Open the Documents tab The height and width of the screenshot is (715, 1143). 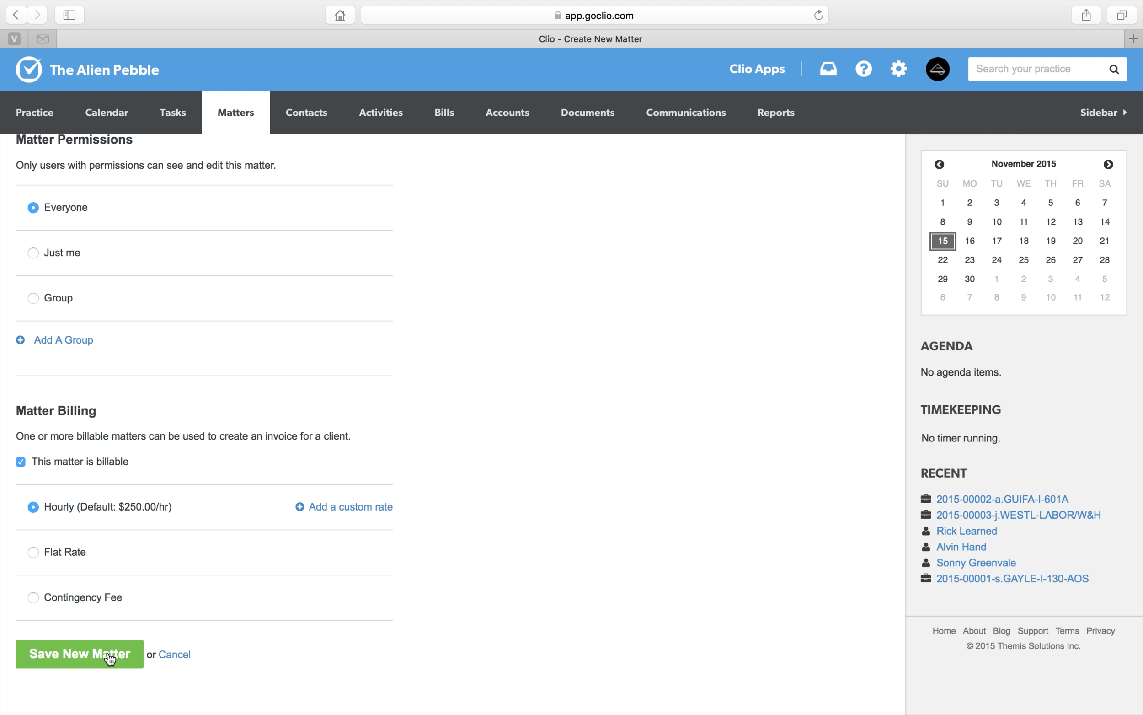(x=588, y=113)
